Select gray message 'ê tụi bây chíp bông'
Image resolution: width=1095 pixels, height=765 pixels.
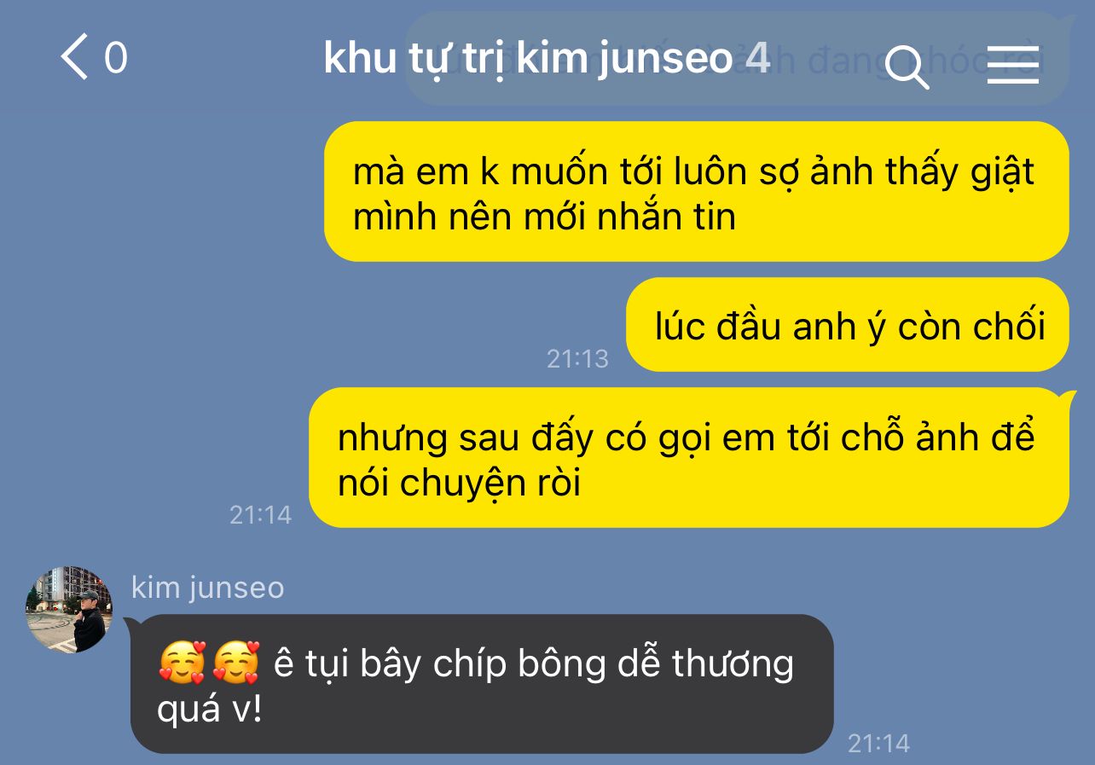[482, 684]
